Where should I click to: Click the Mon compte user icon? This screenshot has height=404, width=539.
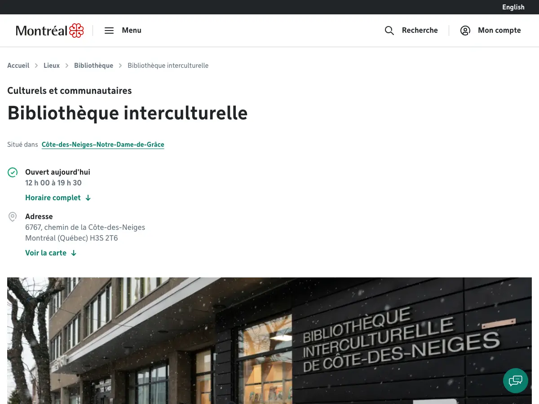(465, 31)
